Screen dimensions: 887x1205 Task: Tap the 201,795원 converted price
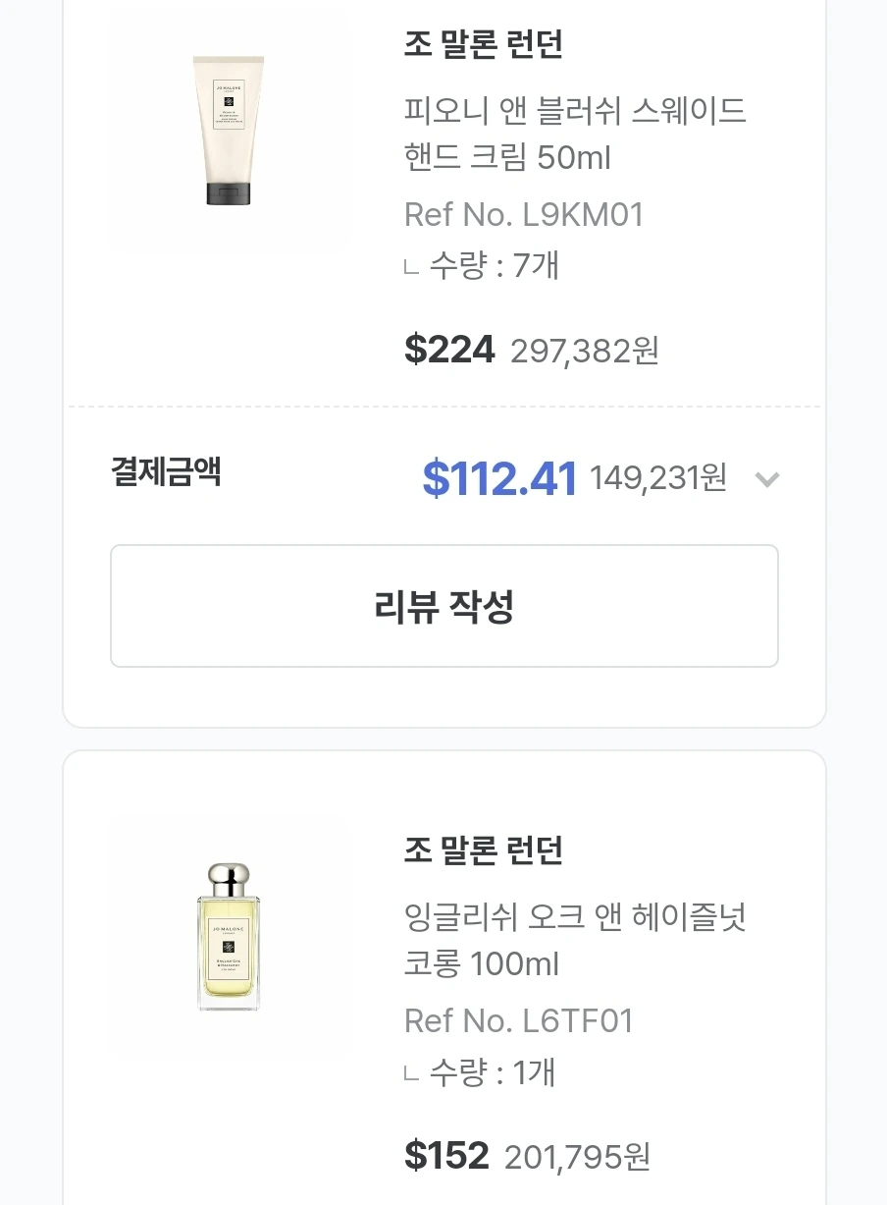(577, 1157)
